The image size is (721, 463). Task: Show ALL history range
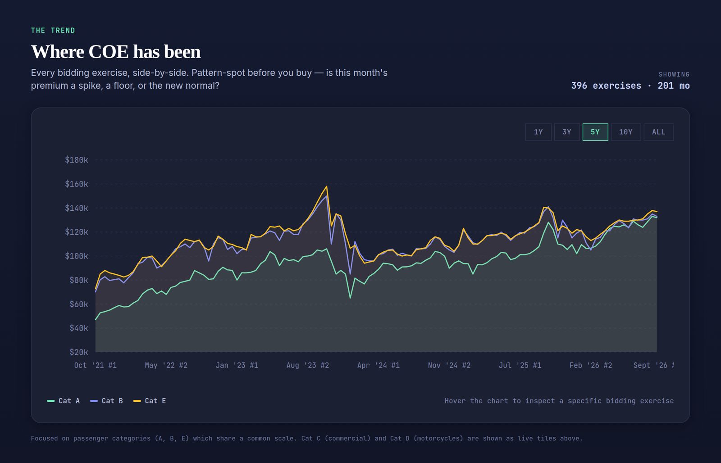[x=659, y=132]
